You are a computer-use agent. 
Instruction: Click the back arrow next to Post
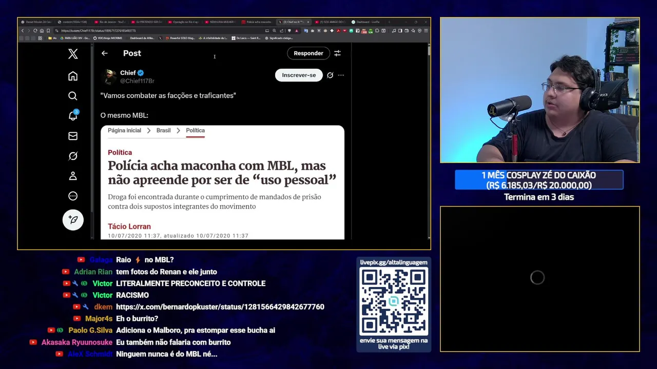[x=105, y=53]
